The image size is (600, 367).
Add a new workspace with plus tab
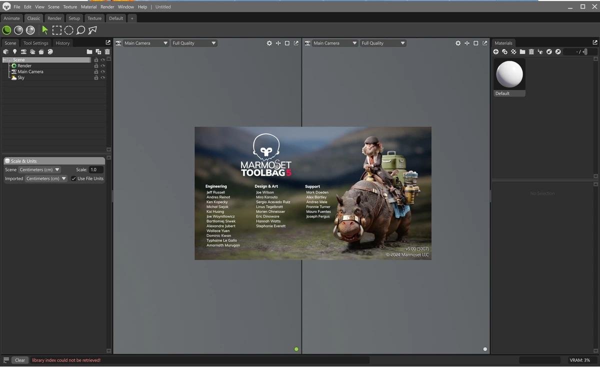coord(132,18)
